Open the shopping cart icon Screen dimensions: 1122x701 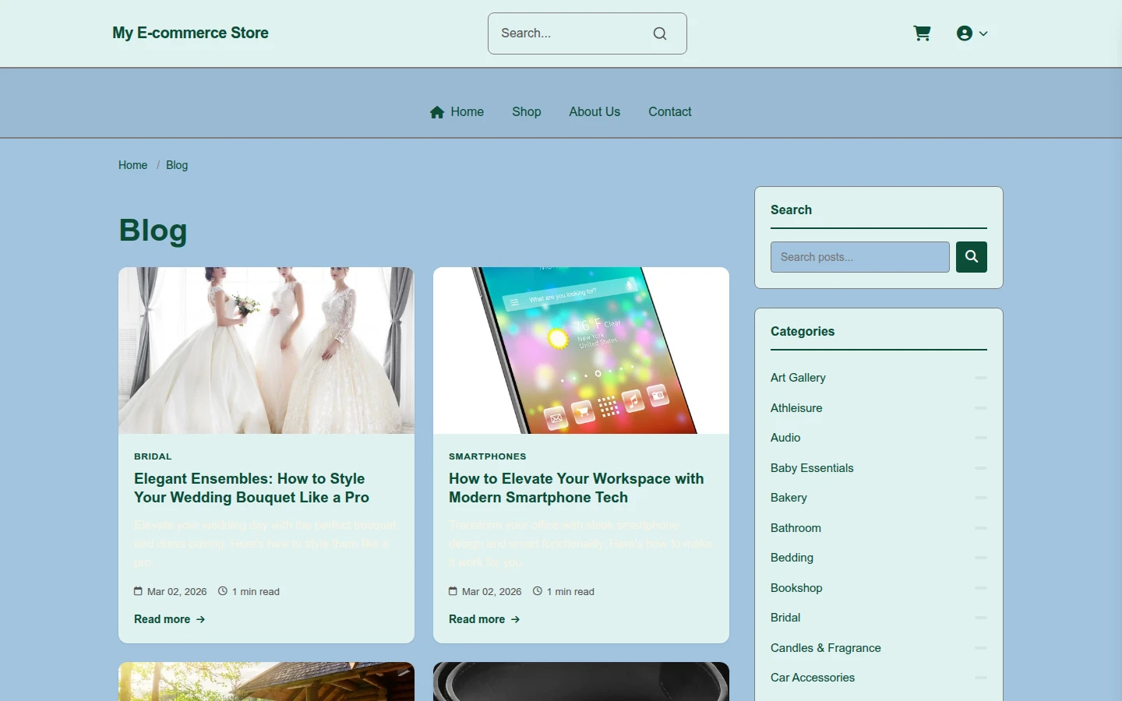922,33
